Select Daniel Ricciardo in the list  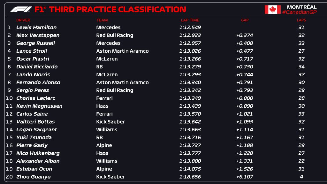pyautogui.click(x=37, y=67)
